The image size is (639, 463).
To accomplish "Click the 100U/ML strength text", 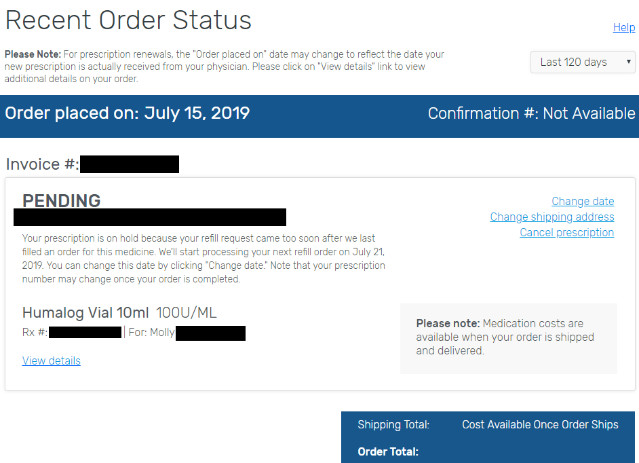I will coord(187,312).
